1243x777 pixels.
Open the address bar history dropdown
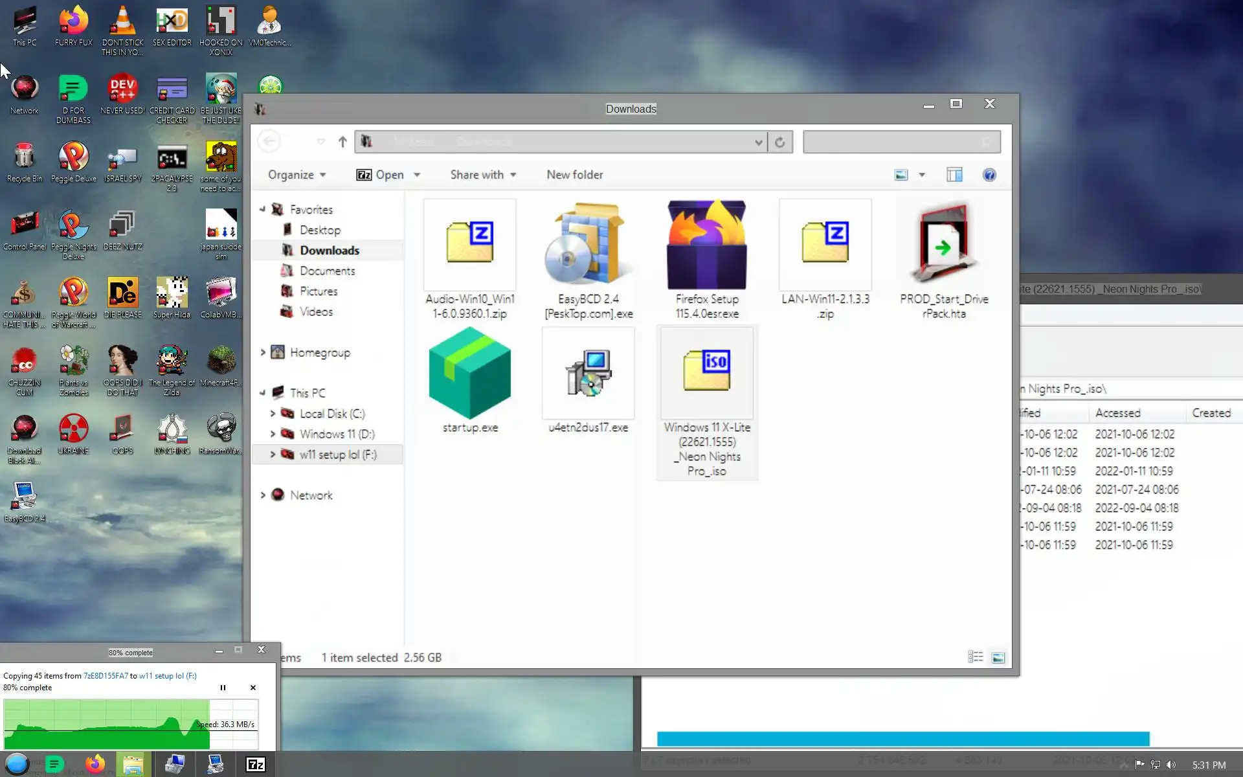pos(758,142)
